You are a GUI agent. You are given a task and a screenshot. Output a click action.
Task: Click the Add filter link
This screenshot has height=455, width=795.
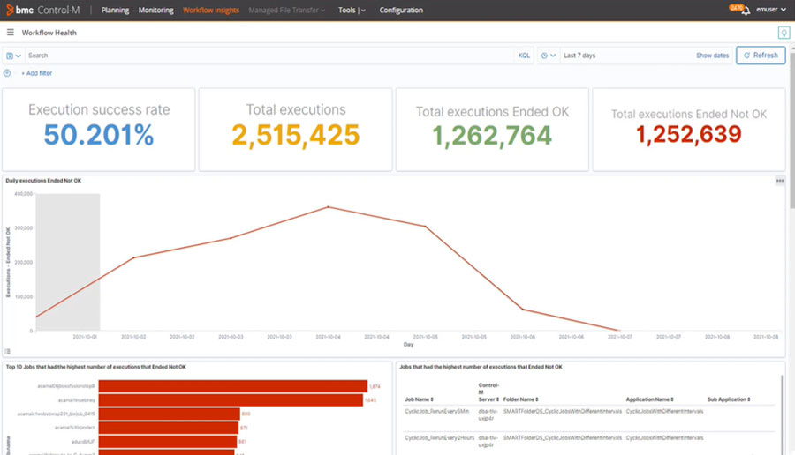36,73
